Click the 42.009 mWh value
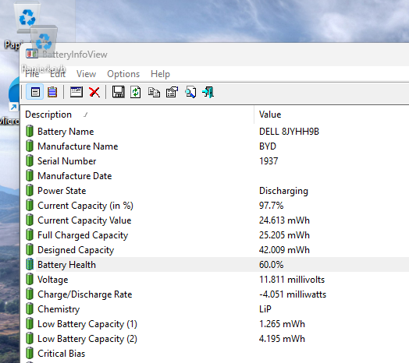This screenshot has height=363, width=409. pos(284,250)
